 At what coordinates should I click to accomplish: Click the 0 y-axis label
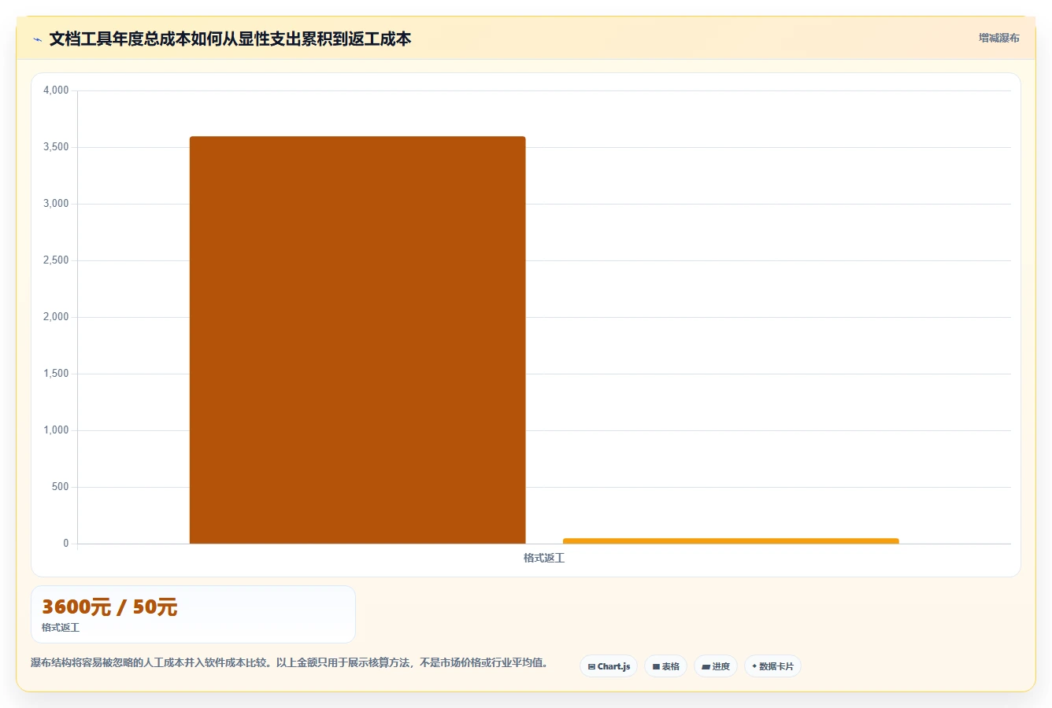click(x=66, y=544)
